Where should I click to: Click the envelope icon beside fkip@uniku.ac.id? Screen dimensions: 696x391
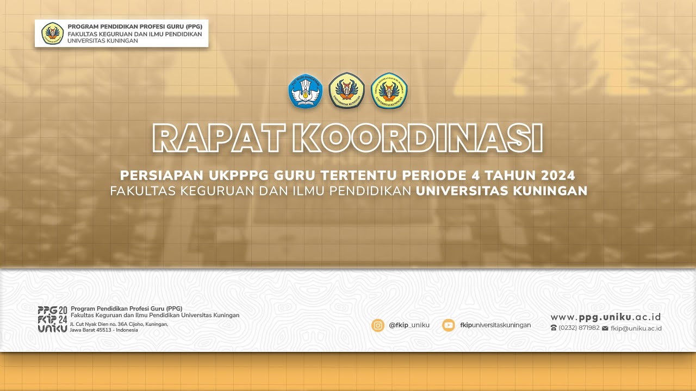[605, 328]
